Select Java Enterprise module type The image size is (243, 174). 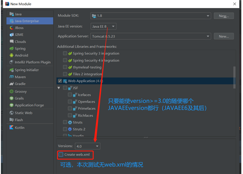30,21
